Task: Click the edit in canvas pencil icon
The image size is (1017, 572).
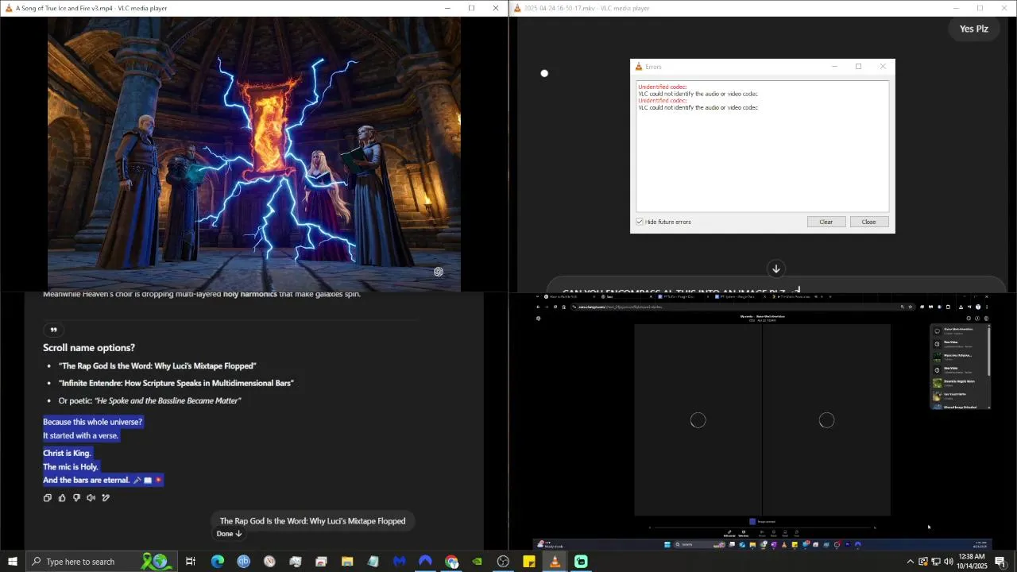Action: [106, 498]
